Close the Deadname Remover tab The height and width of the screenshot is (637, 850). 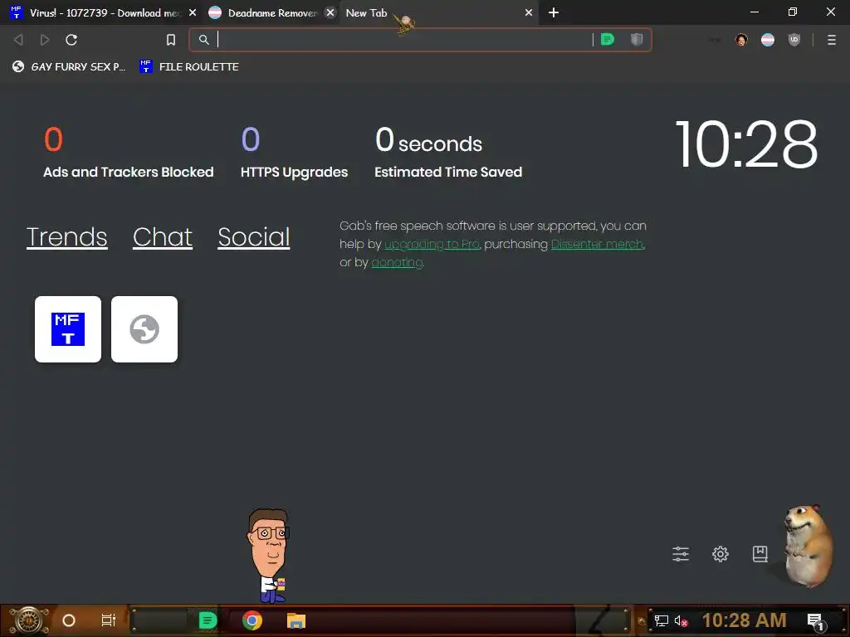330,12
